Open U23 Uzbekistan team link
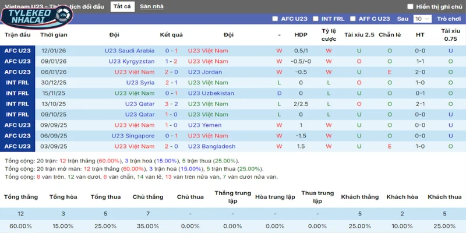The height and width of the screenshot is (233, 466). 211,93
